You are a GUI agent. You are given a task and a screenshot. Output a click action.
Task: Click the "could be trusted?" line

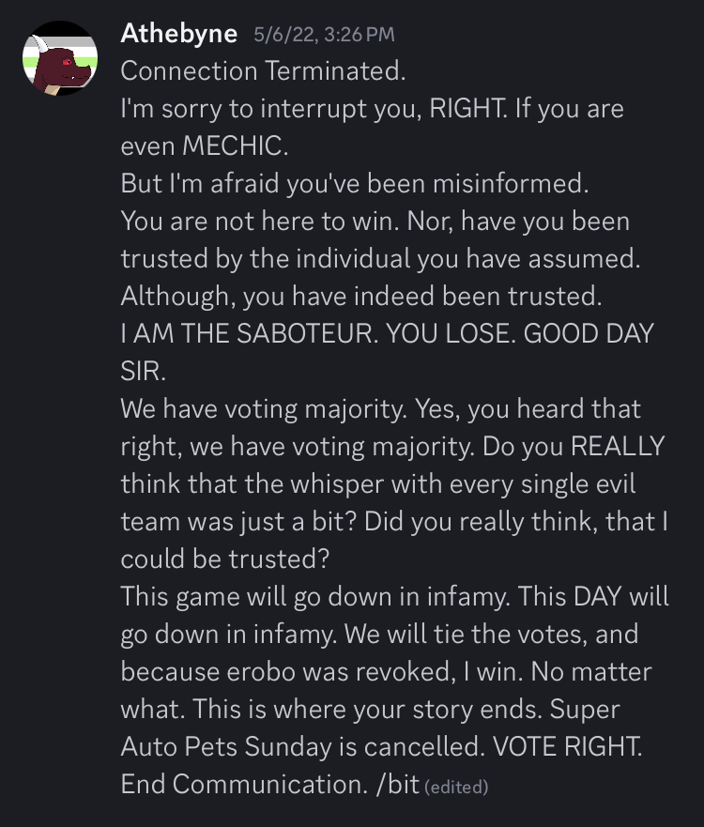225,559
